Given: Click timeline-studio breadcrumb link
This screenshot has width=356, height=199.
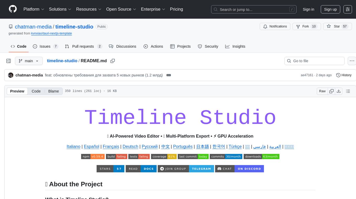Looking at the screenshot, I should 62,61.
